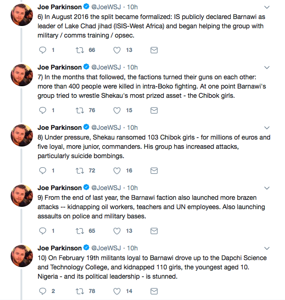Image resolution: width=285 pixels, height=300 pixels.
Task: Reply to tweet 9 about Barnawi faction
Action: 43,231
